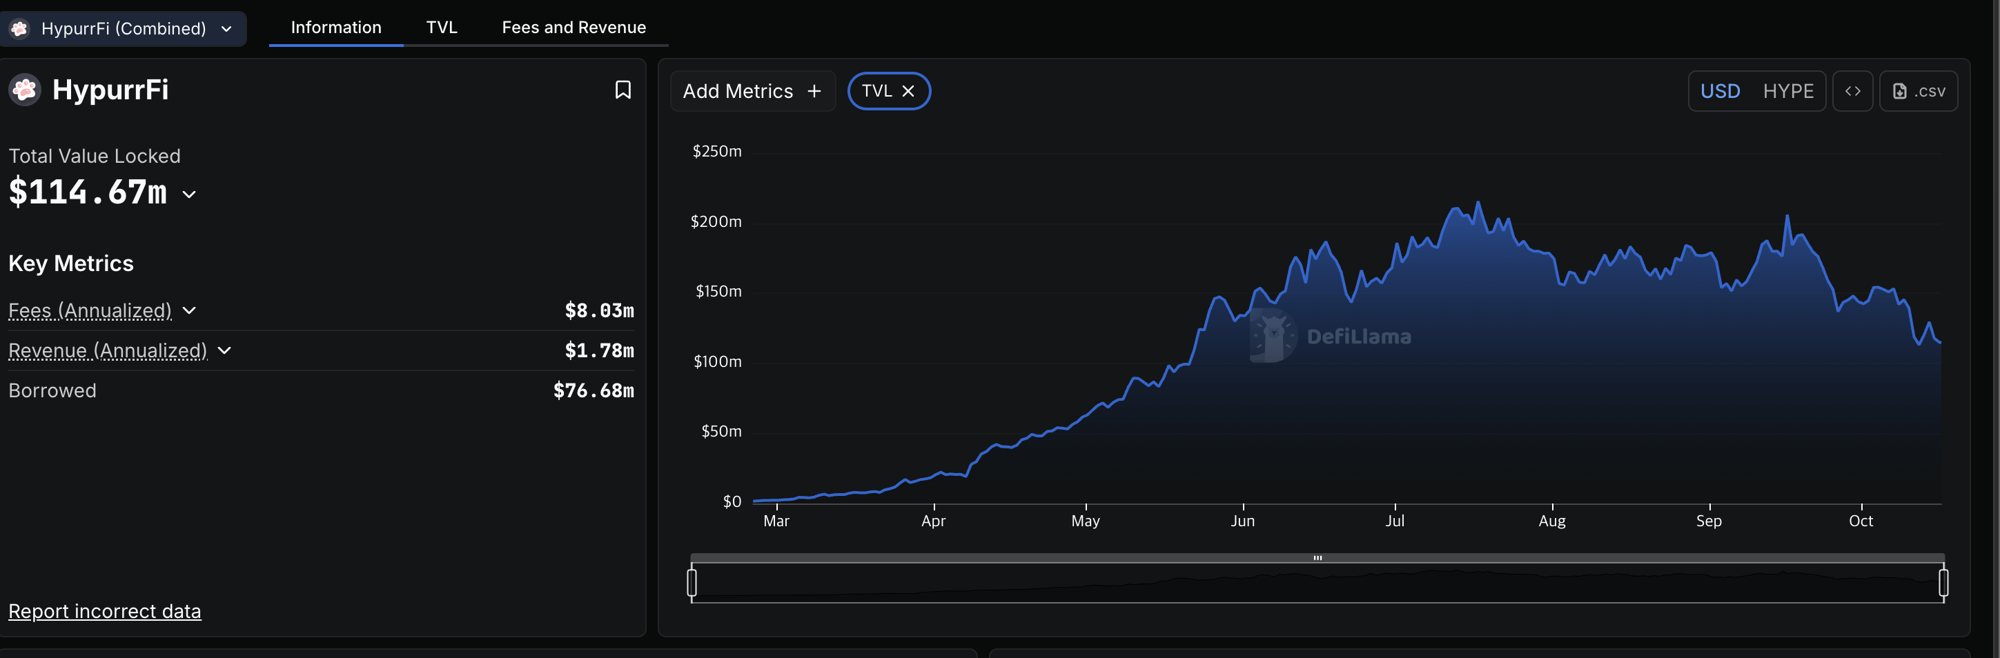
Task: Switch chart denomination to USD
Action: pyautogui.click(x=1720, y=91)
